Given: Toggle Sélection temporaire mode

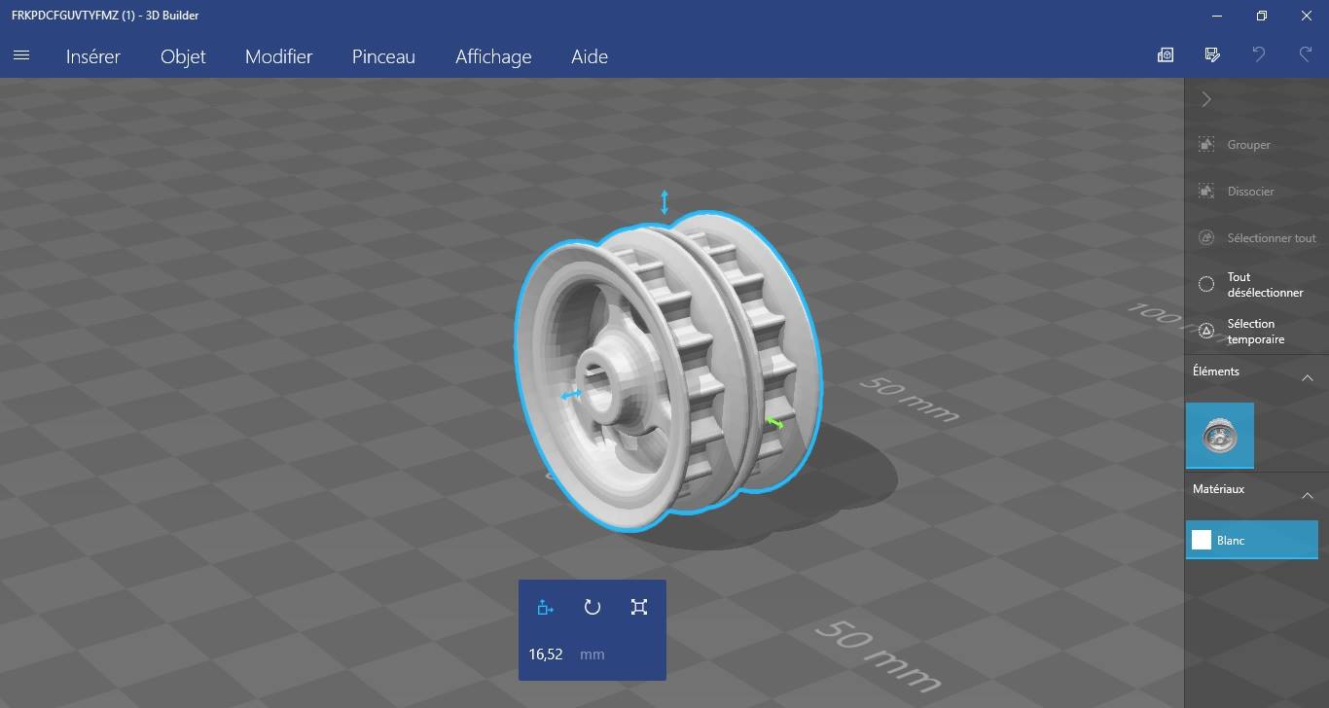Looking at the screenshot, I should pos(1256,332).
